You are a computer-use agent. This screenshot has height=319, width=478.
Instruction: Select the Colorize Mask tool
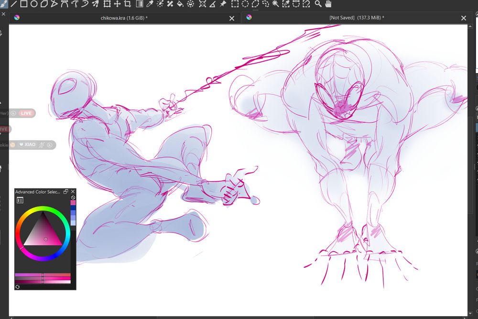point(160,4)
